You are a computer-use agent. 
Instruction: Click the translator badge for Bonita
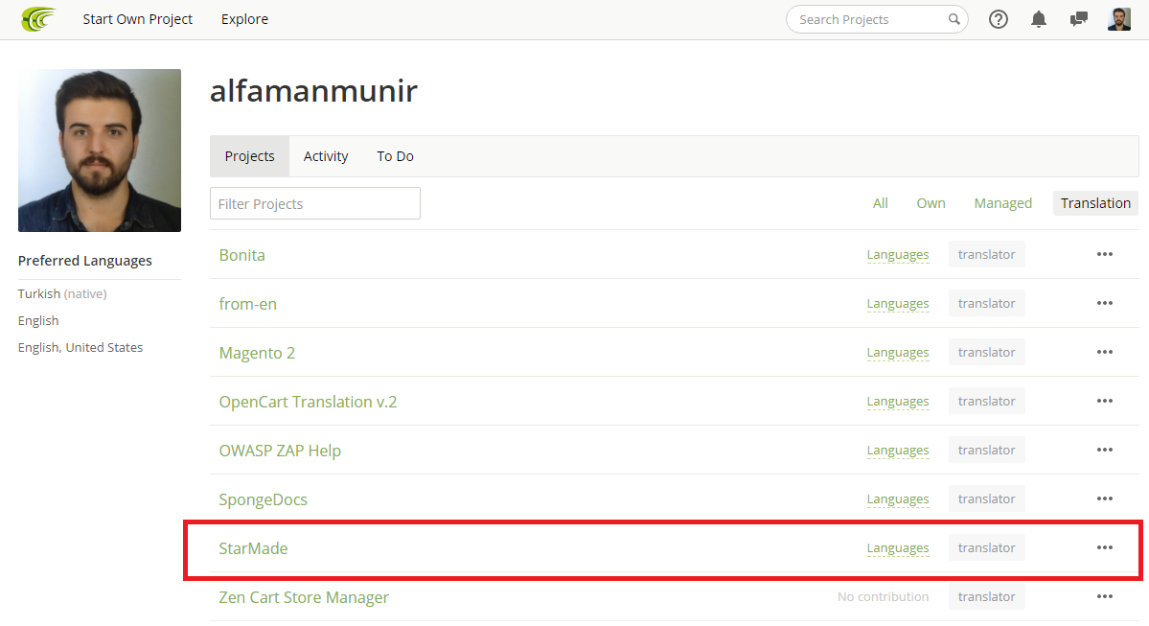pos(986,254)
